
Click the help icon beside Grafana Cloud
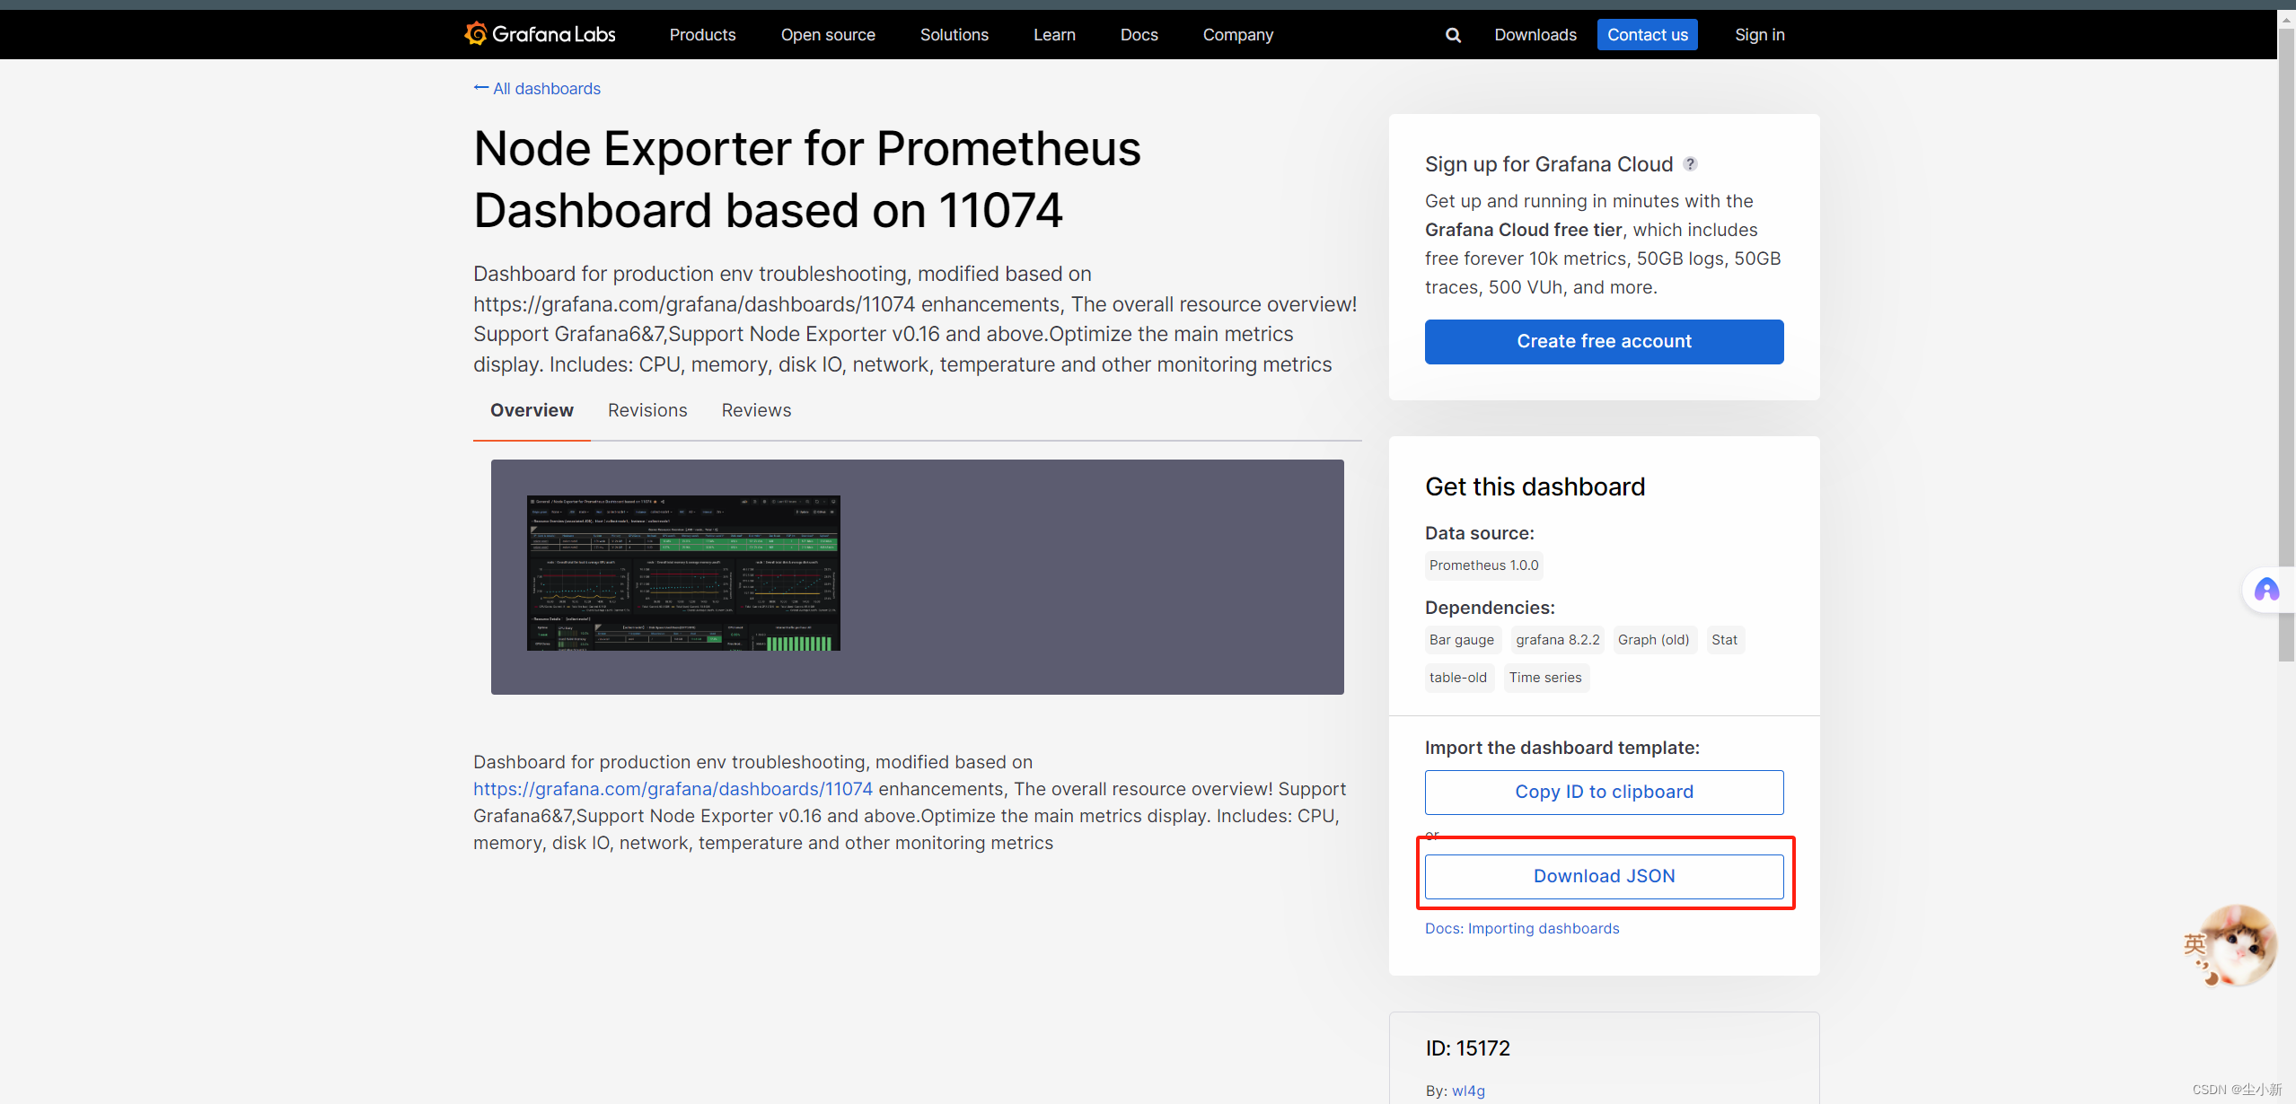[1690, 164]
